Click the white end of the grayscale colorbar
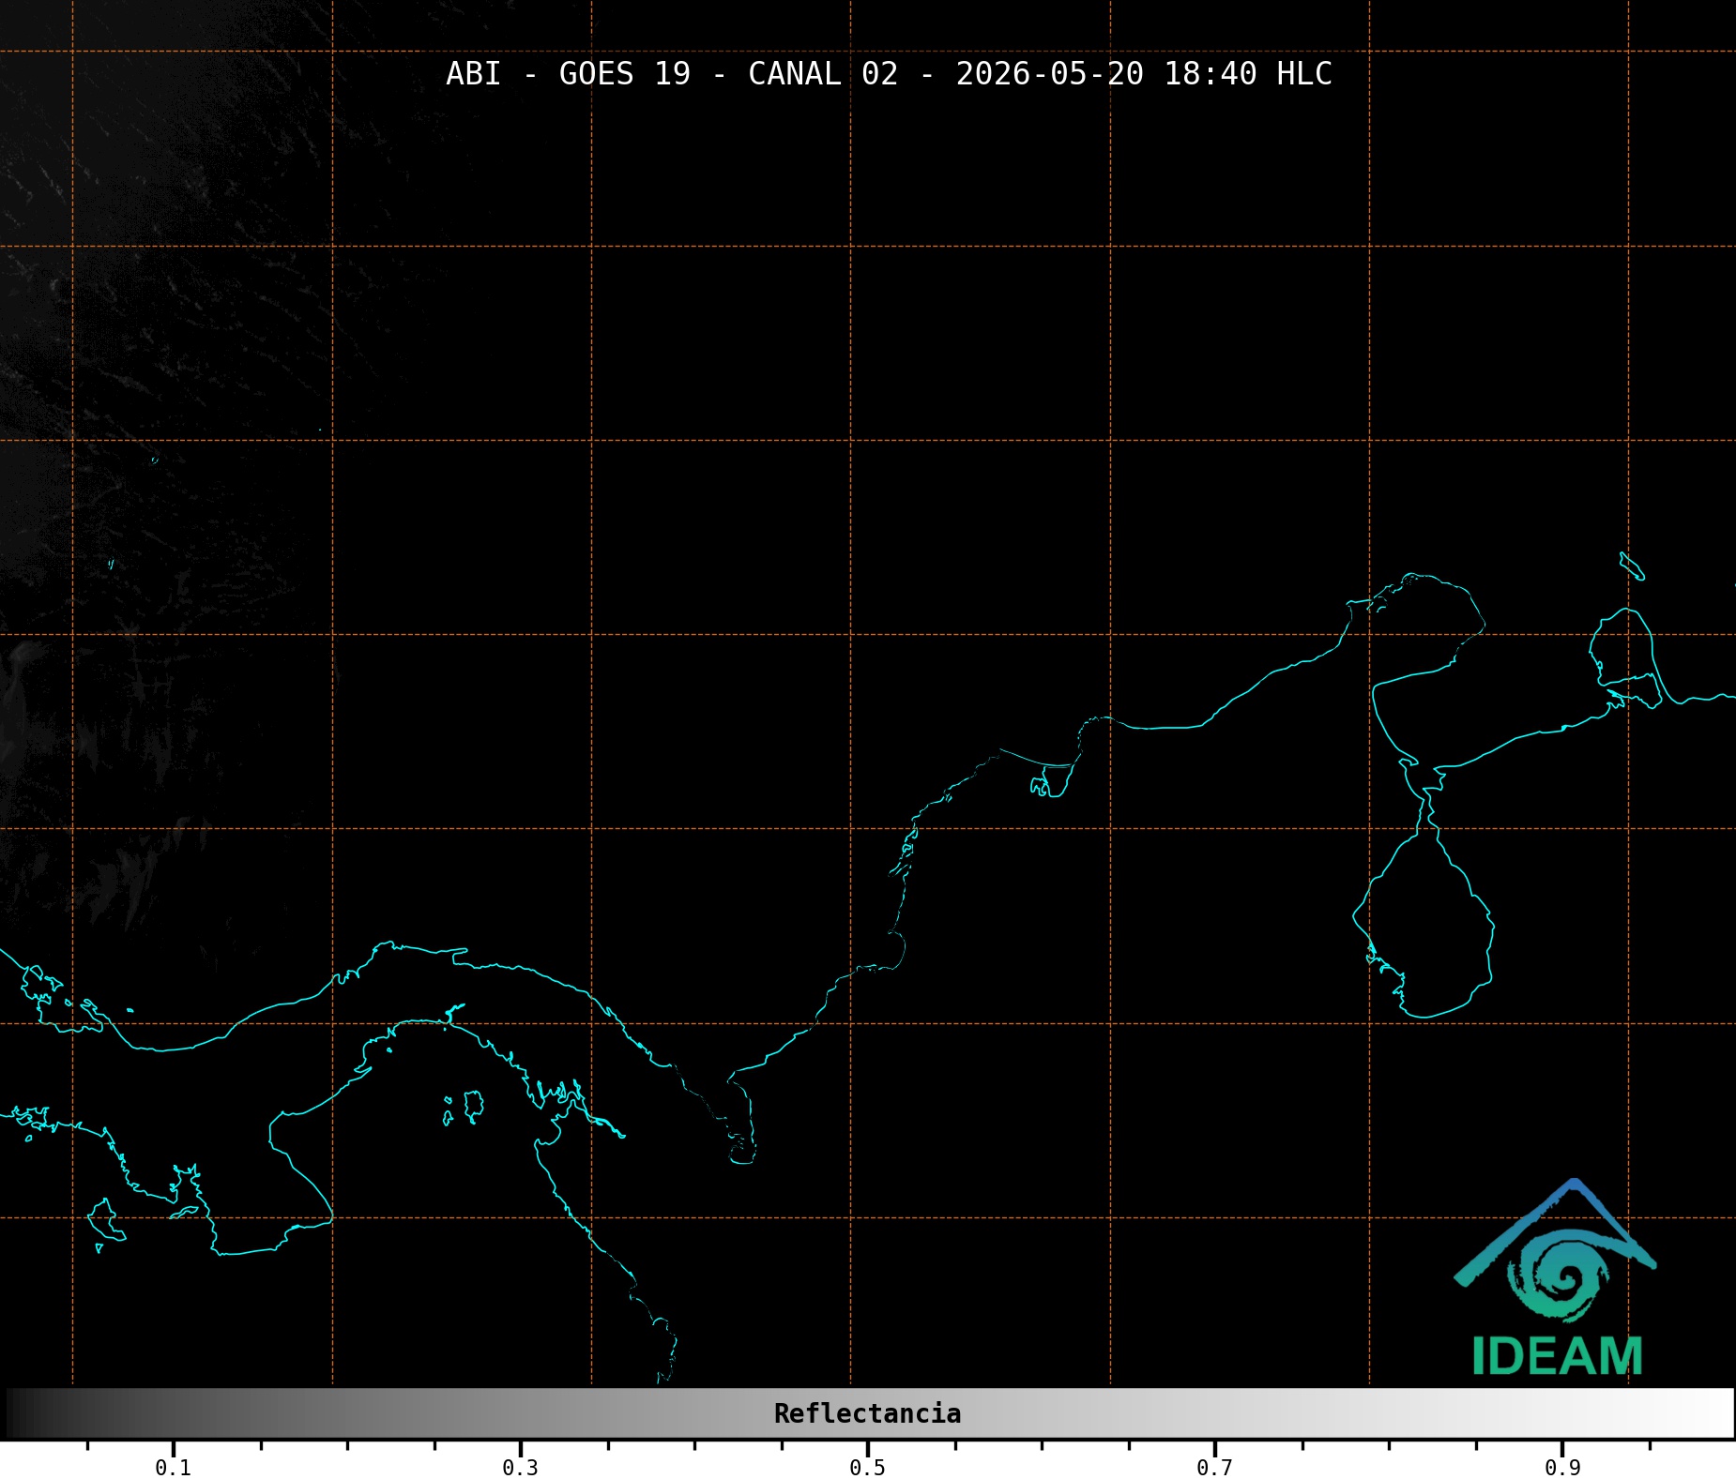The image size is (1736, 1479). (1717, 1413)
